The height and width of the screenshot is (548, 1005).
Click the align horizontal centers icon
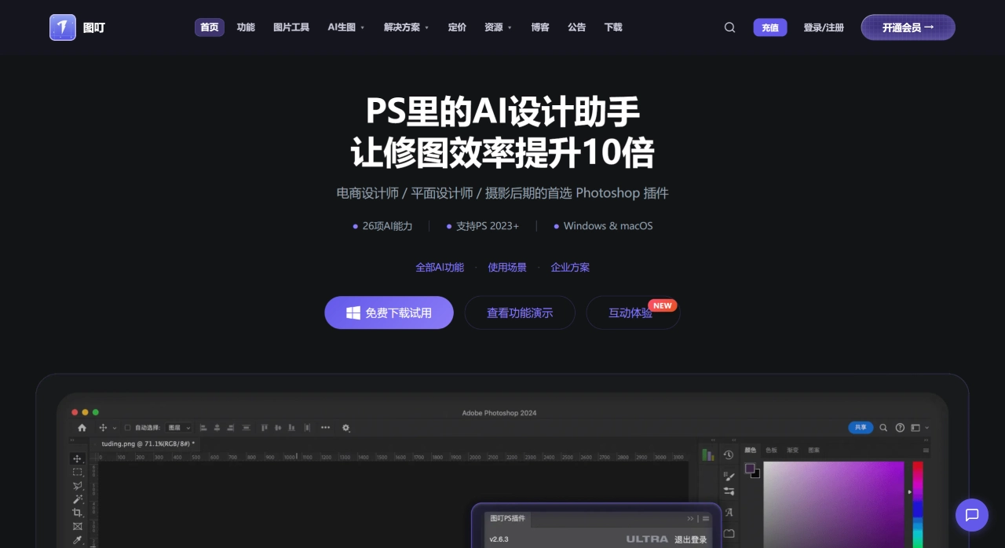click(217, 428)
